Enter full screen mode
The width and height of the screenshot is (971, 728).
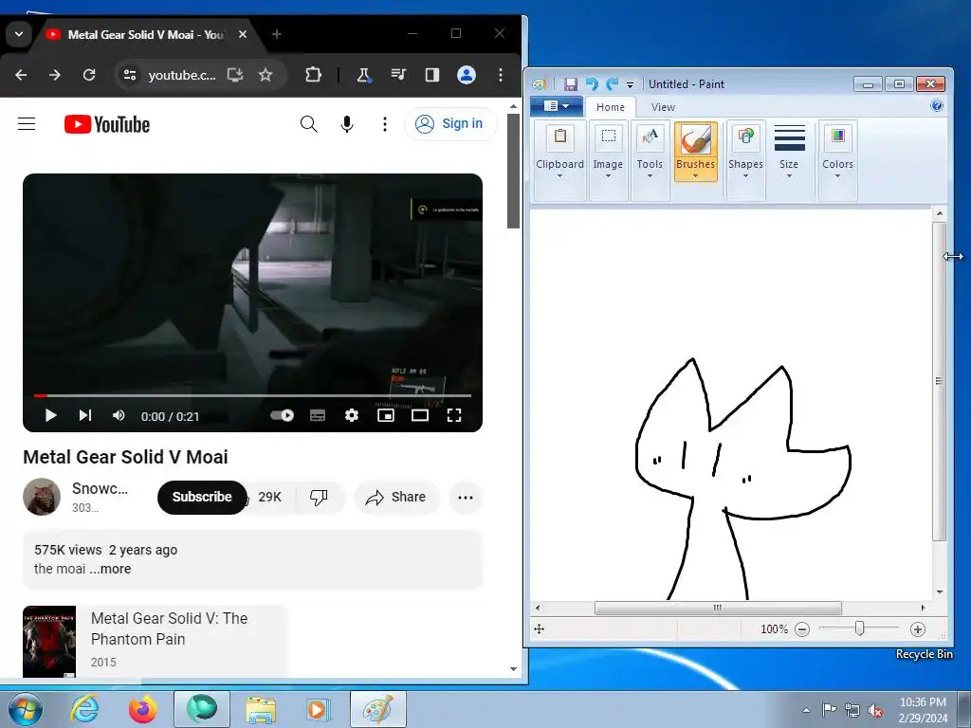click(454, 415)
